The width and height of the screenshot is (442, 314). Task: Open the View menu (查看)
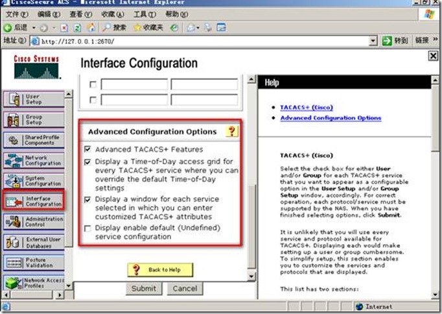[81, 14]
